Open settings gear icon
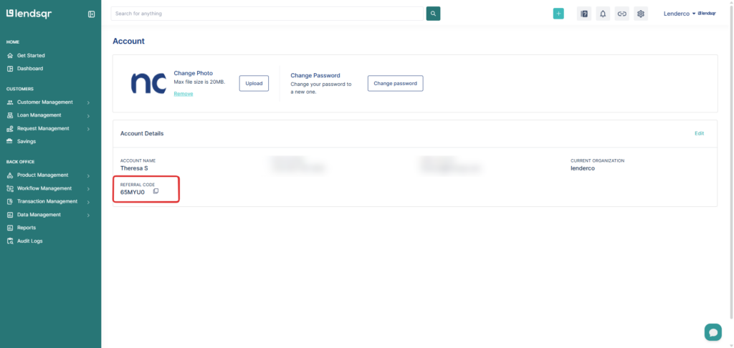The height and width of the screenshot is (348, 734). (641, 14)
